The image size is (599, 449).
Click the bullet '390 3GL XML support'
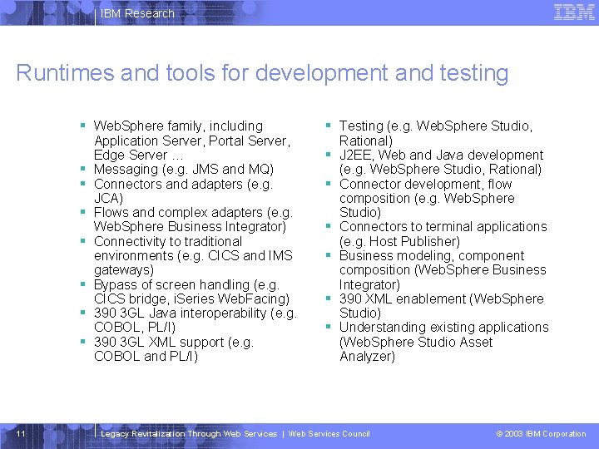[174, 349]
